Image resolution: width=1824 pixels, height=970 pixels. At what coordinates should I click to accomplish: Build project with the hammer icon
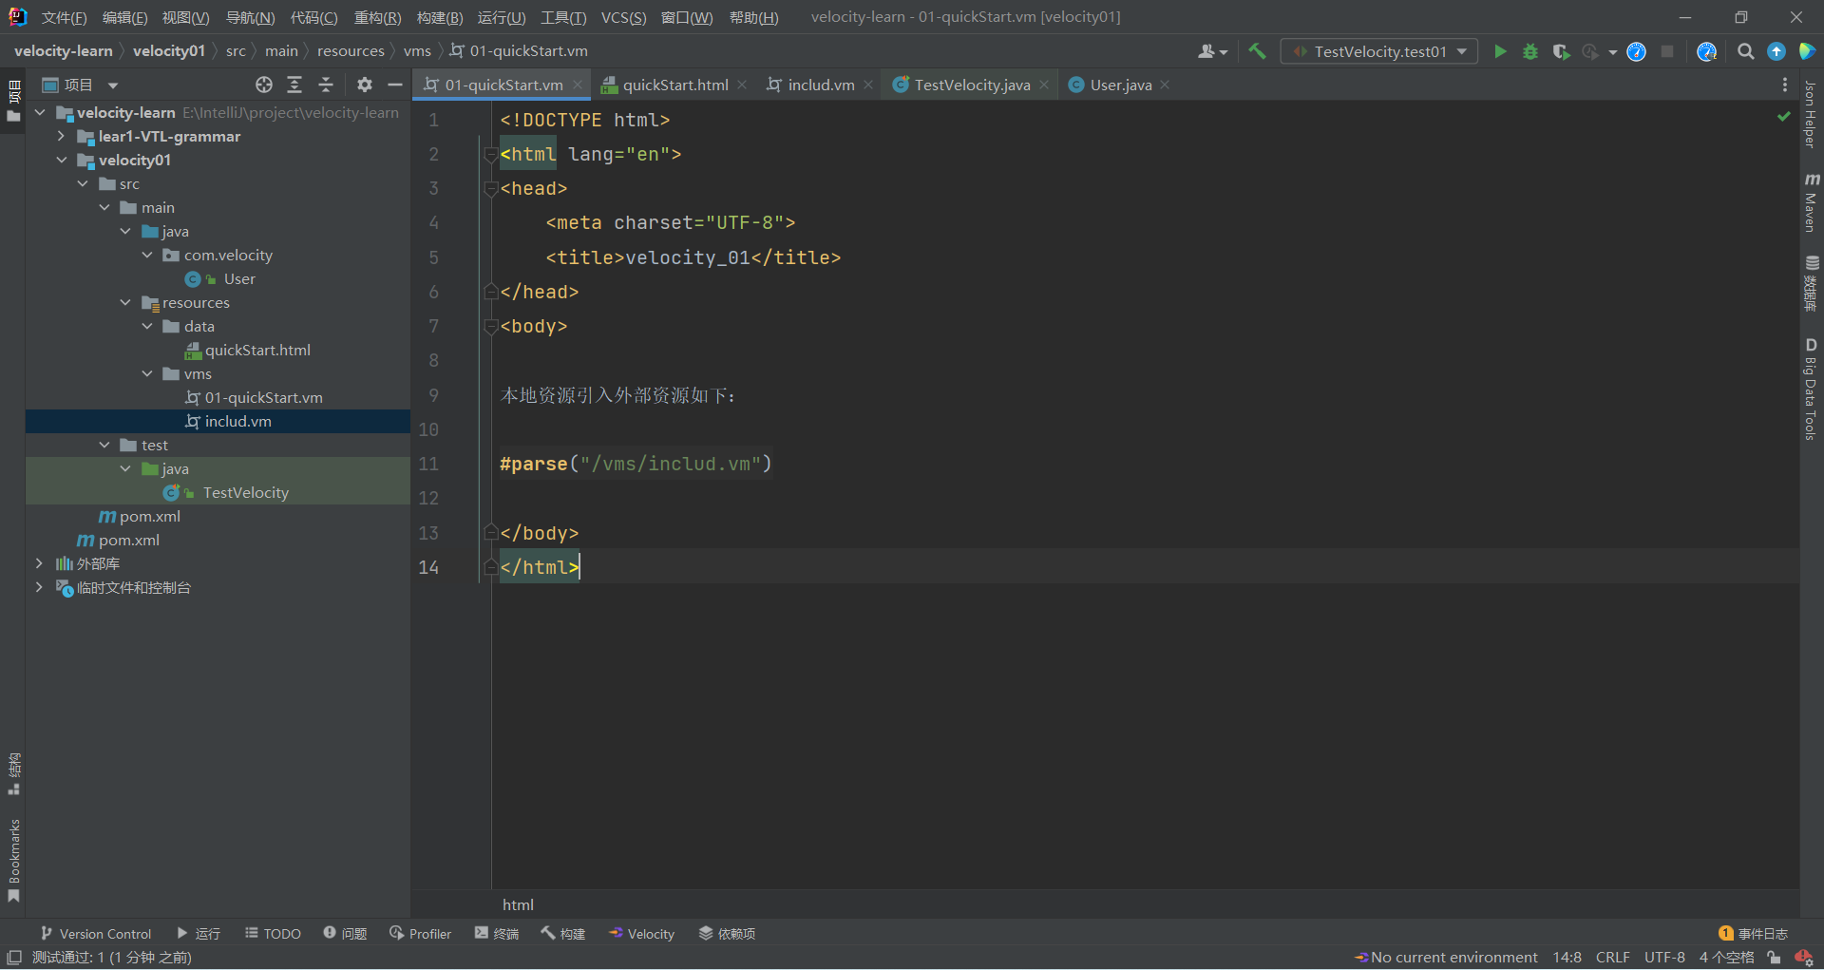1257,51
